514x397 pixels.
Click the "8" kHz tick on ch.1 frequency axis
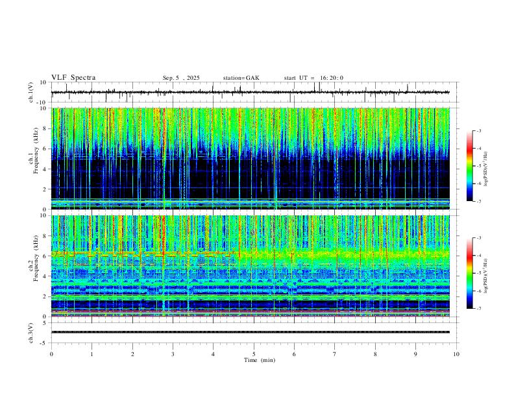click(x=45, y=128)
